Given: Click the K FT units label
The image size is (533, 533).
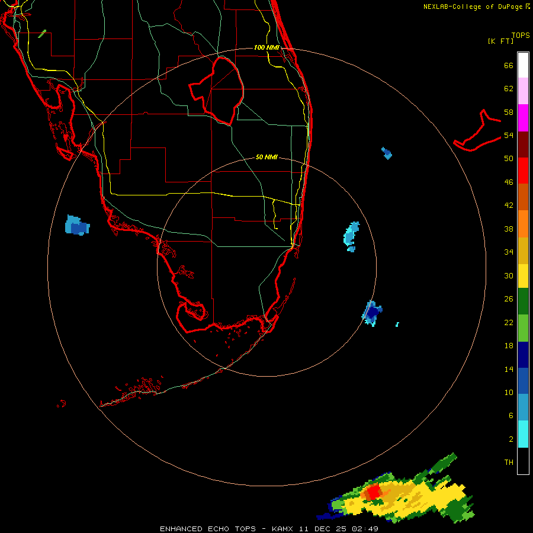Looking at the screenshot, I should tap(500, 41).
